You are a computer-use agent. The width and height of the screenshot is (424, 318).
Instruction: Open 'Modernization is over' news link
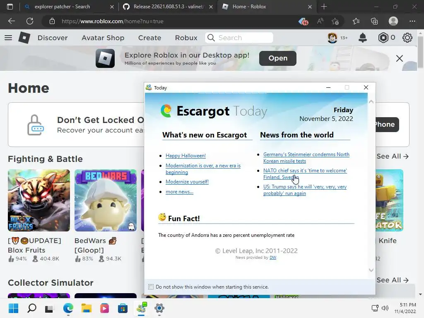point(203,169)
